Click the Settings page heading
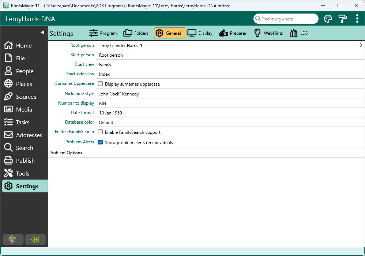365x256 pixels. coord(61,34)
